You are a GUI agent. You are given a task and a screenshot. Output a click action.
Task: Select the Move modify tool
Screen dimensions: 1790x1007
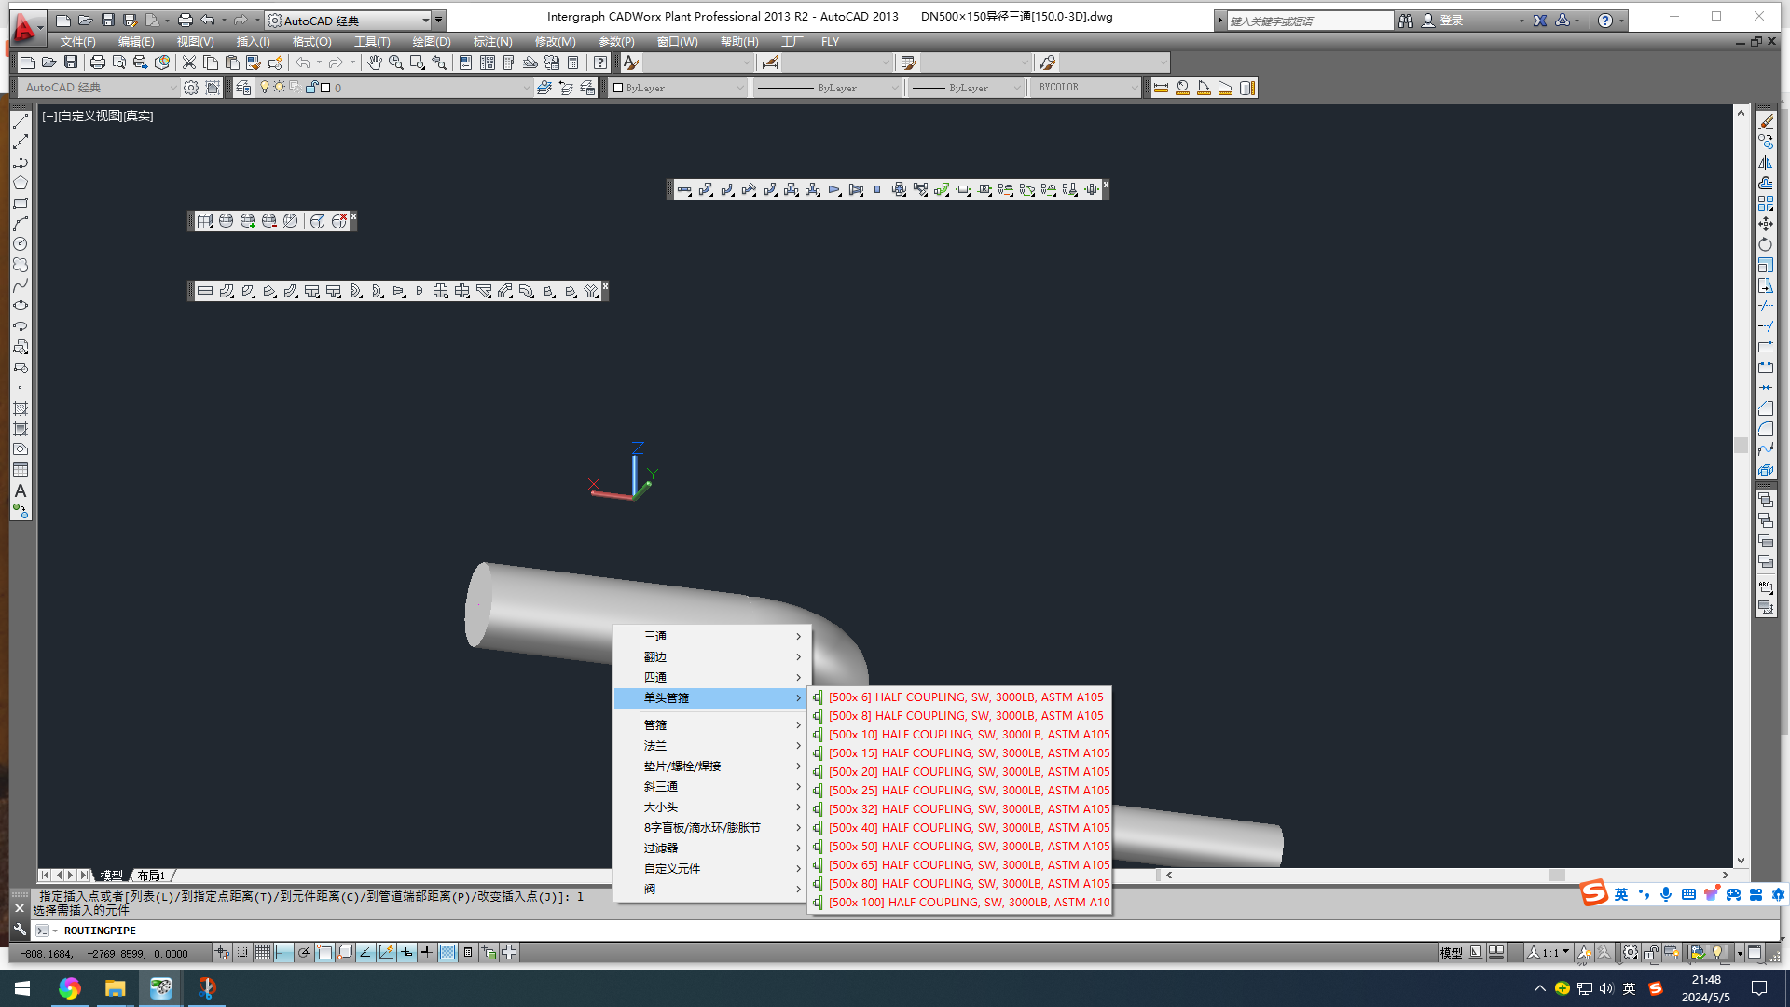(x=1766, y=224)
